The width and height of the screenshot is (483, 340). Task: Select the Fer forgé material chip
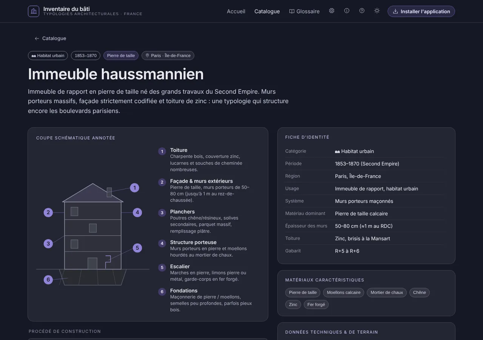(x=316, y=304)
